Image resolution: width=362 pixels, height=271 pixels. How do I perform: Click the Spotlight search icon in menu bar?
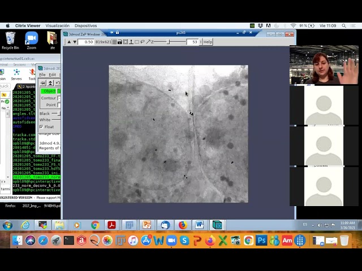pos(344,25)
